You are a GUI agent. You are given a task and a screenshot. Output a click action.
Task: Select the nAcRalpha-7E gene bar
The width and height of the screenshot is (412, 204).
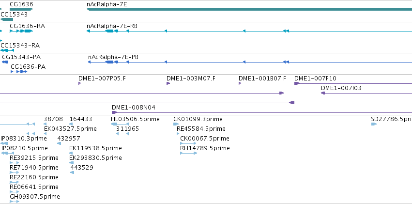coord(249,9)
